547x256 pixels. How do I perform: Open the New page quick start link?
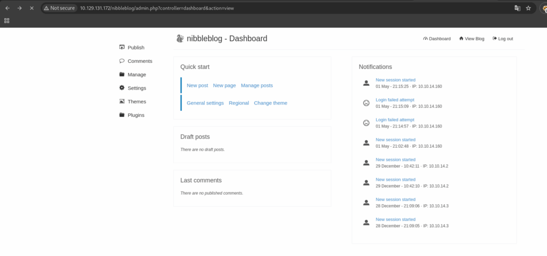(x=224, y=85)
